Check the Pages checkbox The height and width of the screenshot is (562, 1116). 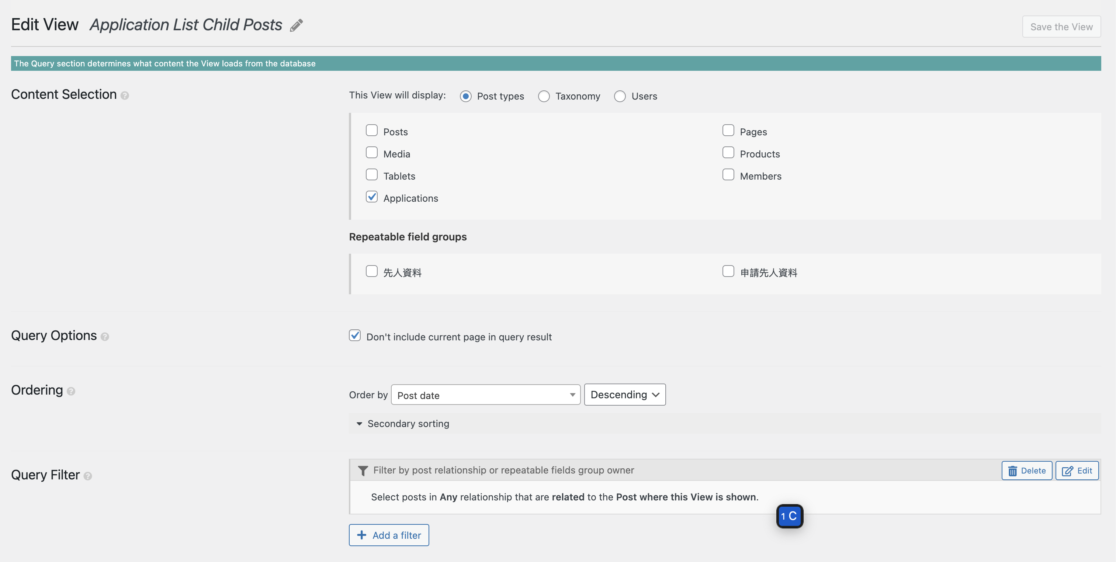[728, 131]
